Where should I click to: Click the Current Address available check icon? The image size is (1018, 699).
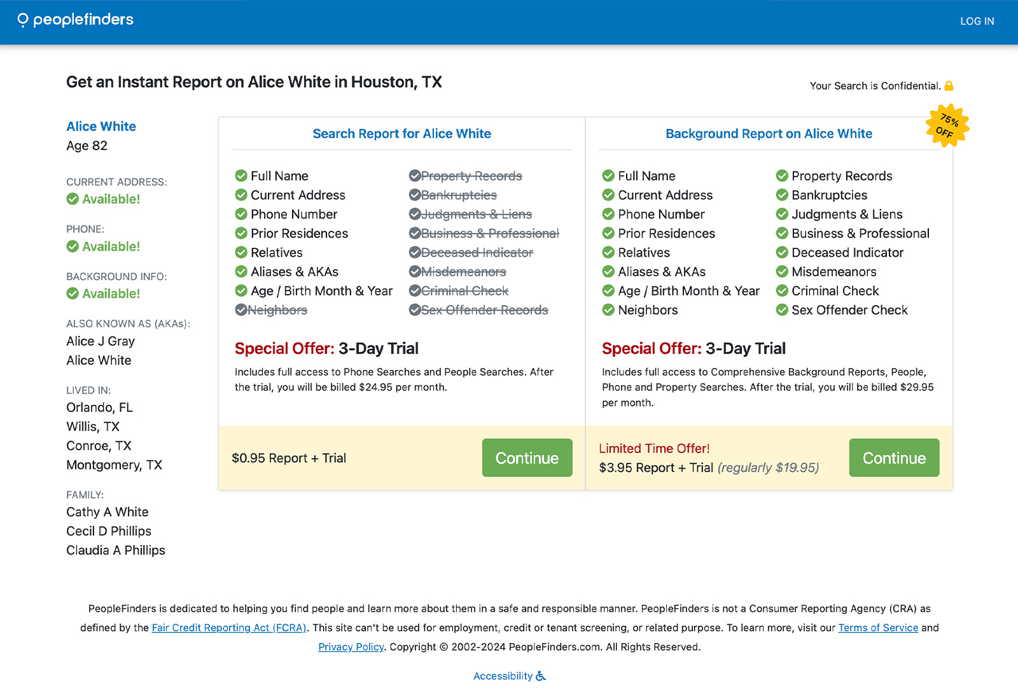coord(73,199)
